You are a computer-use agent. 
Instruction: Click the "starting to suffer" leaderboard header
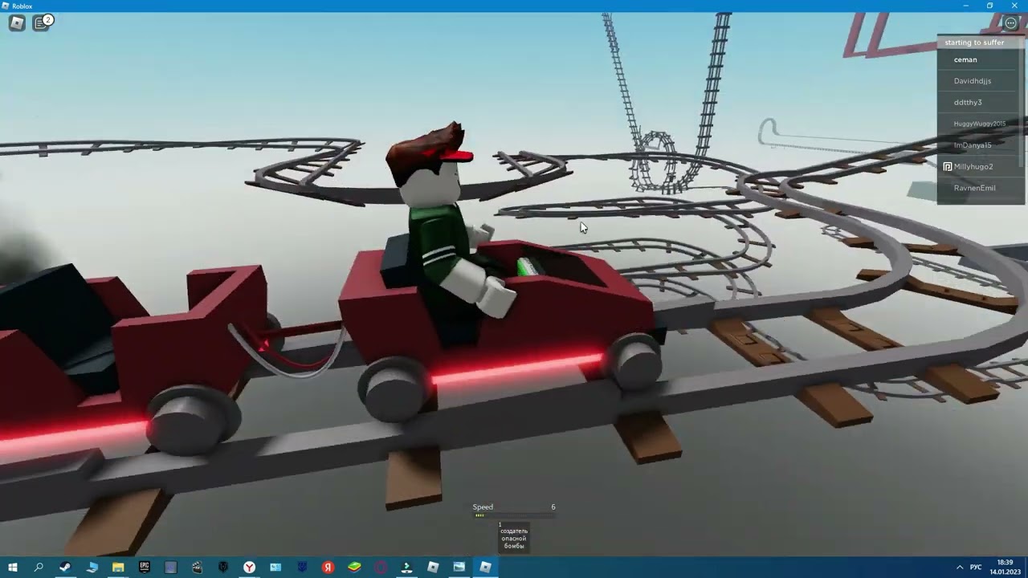[980, 42]
